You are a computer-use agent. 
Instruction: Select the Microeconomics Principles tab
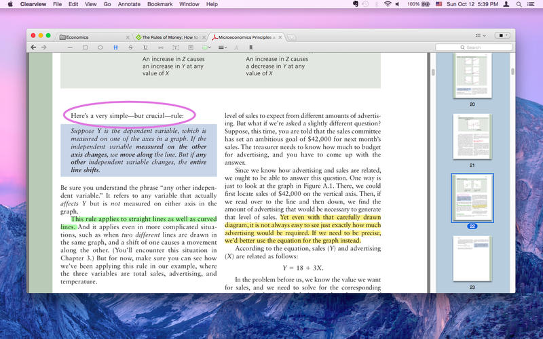(x=247, y=37)
